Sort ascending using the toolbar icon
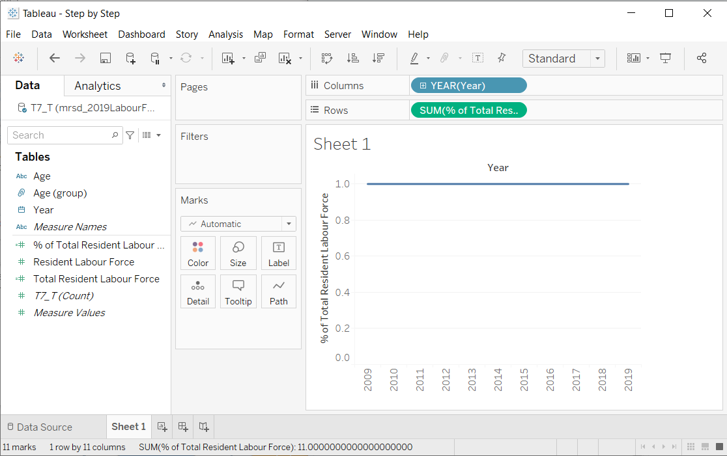This screenshot has width=727, height=456. tap(352, 59)
